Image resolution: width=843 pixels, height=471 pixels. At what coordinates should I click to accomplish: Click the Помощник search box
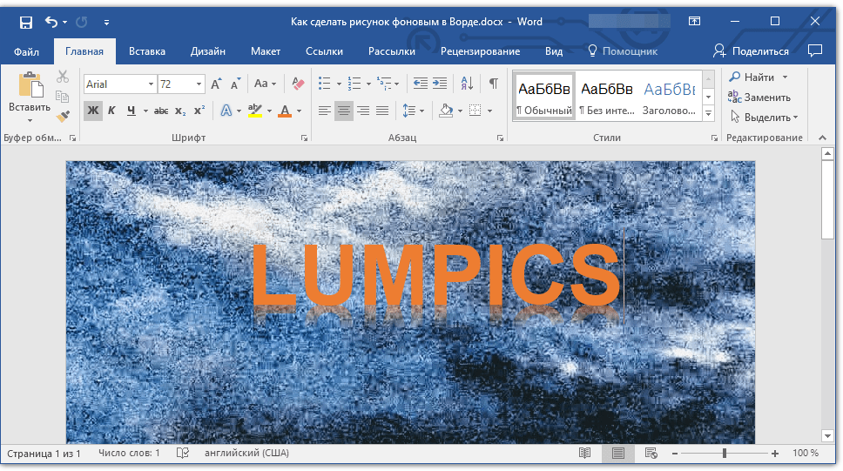click(x=624, y=51)
